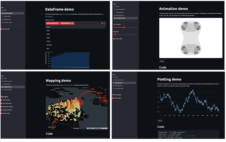Uncheck the Bike rentals map layer

pos(2,100)
